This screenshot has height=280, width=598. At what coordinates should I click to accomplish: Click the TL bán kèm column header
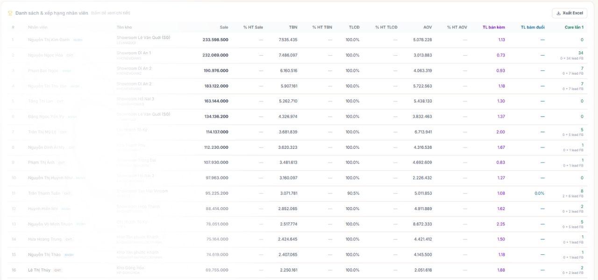494,27
